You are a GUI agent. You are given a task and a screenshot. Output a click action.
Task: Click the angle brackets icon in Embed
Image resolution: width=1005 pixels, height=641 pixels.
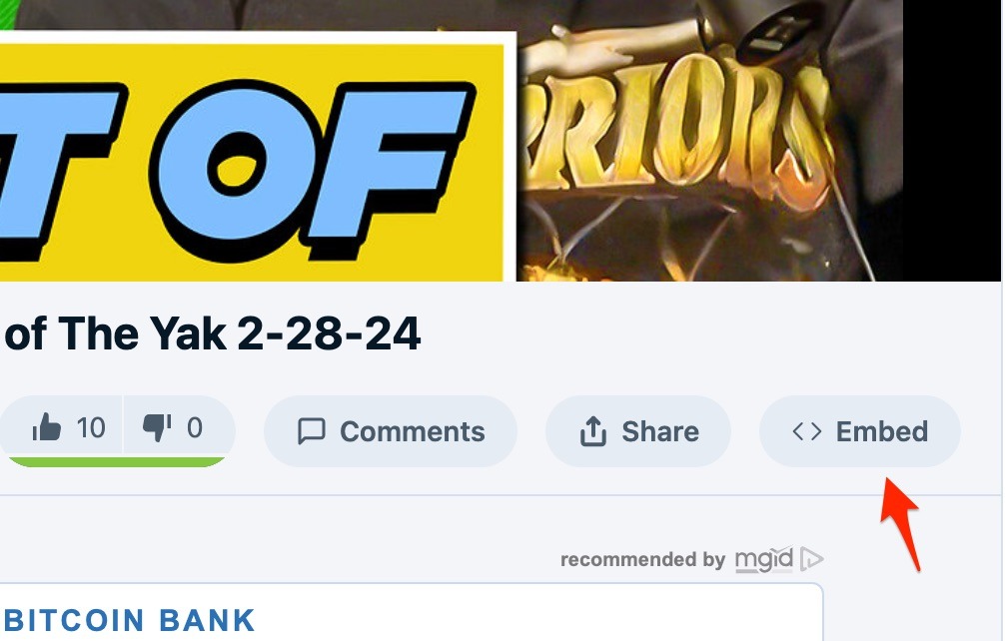[x=807, y=431]
